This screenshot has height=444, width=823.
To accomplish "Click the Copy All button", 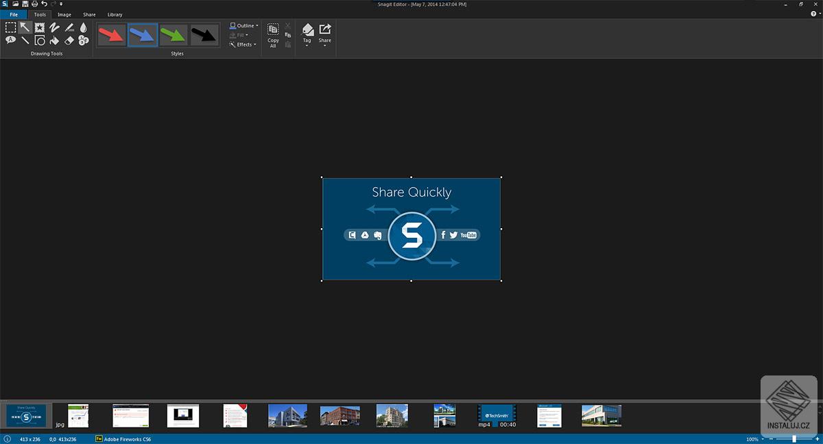I will click(273, 36).
